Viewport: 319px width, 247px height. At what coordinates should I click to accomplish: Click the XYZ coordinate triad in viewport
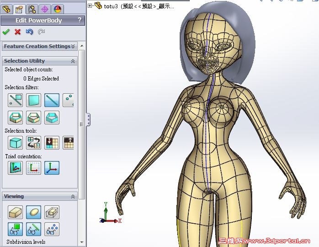(x=111, y=213)
